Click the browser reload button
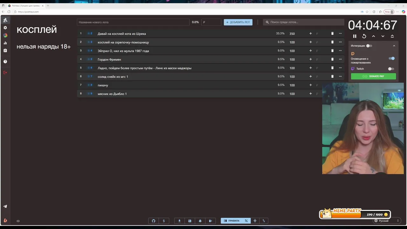Viewport: 407px width, 229px height. tap(9, 12)
